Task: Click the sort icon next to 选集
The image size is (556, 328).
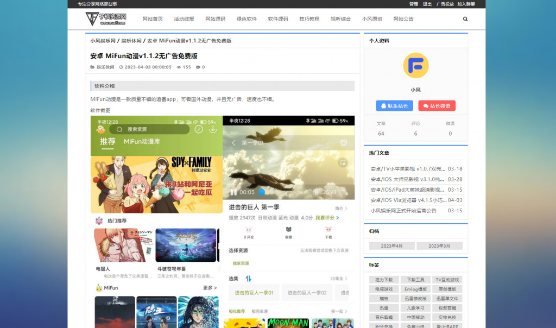Action: point(249,278)
